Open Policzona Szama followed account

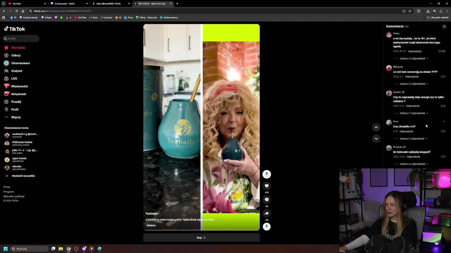21,143
